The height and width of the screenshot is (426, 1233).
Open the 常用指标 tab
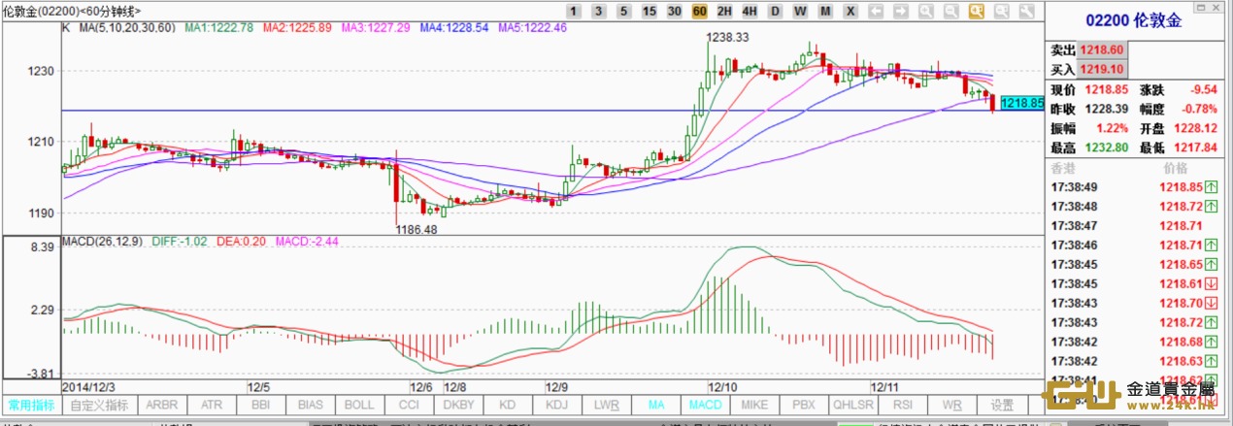(x=31, y=405)
